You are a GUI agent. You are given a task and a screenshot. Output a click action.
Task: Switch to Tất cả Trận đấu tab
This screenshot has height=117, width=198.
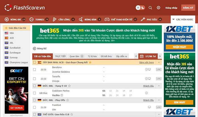tap(42, 56)
